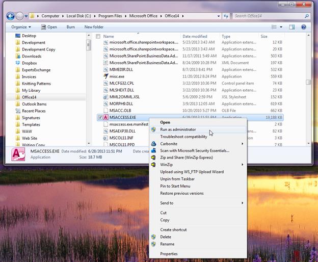318x262 pixels.
Task: Click the Back navigation arrow button
Action: coord(10,16)
